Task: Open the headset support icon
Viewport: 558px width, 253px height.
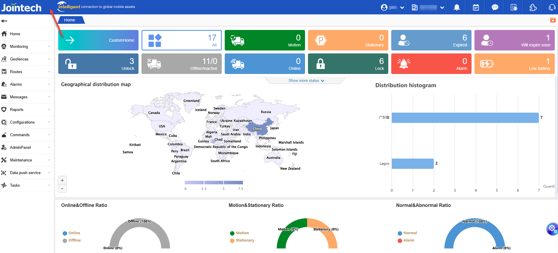Action: pyautogui.click(x=552, y=7)
